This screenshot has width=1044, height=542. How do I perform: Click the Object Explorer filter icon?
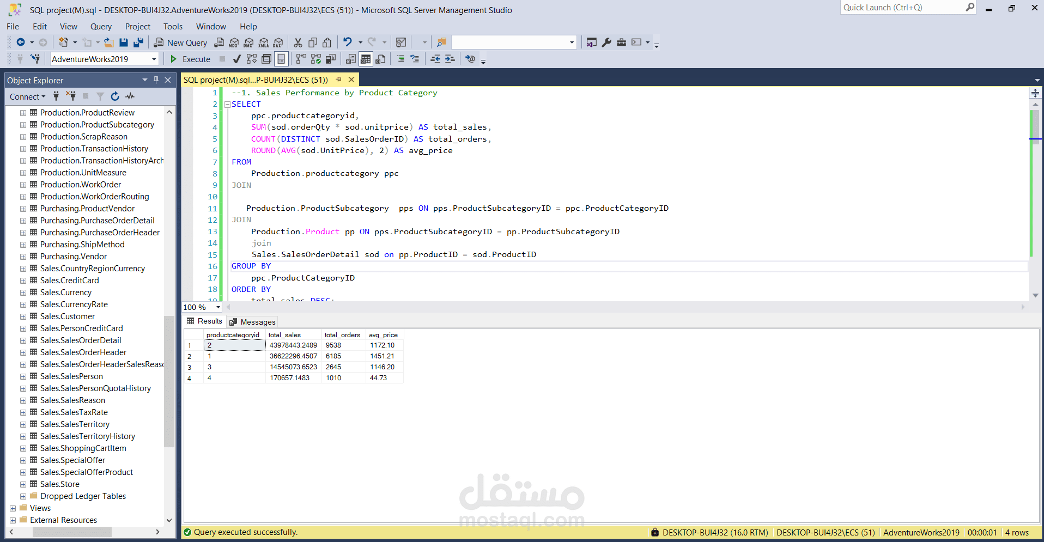pos(100,96)
